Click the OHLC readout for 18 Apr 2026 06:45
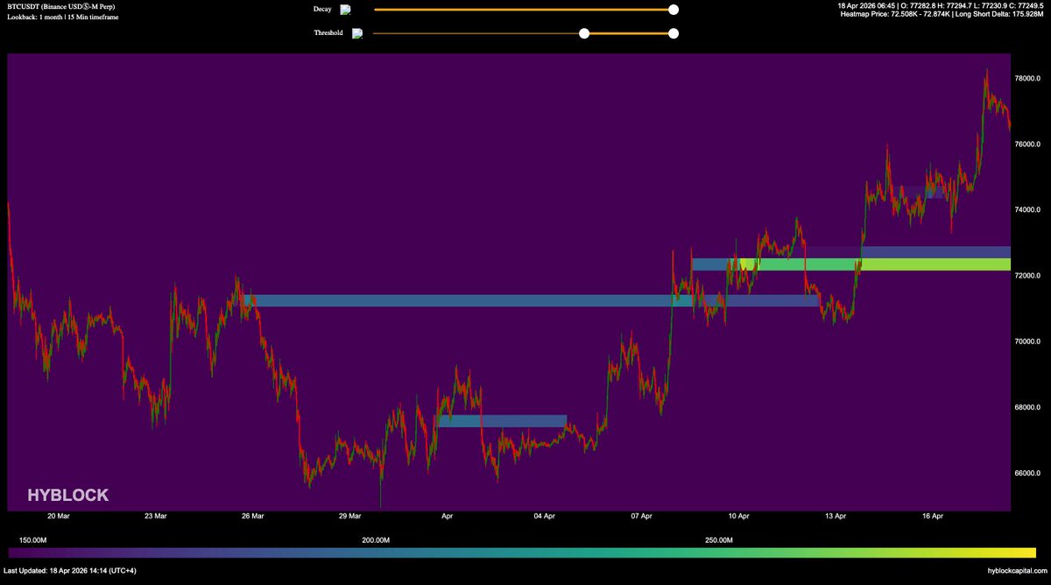1051x585 pixels. 939,5
